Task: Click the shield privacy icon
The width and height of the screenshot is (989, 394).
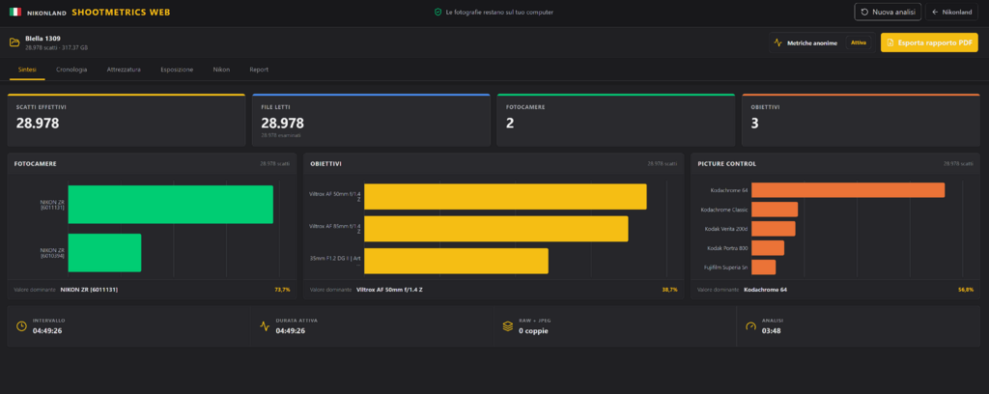Action: 438,12
